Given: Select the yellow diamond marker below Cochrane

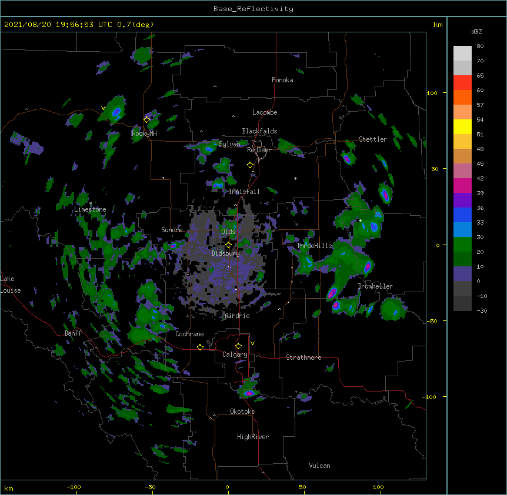Looking at the screenshot, I should (200, 347).
